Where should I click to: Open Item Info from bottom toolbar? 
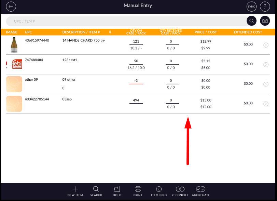(x=159, y=191)
